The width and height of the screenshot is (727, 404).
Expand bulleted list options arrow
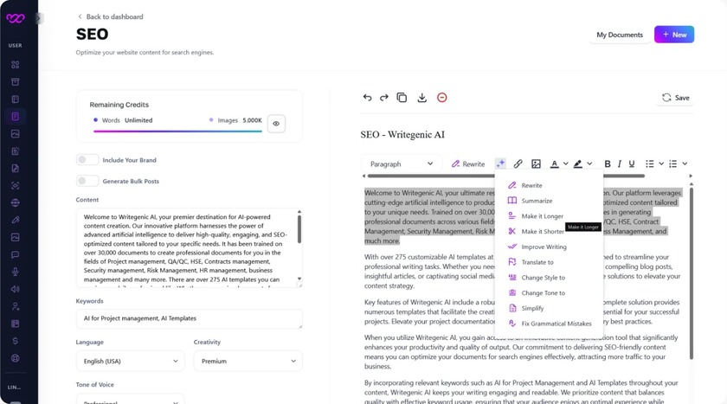(x=661, y=164)
